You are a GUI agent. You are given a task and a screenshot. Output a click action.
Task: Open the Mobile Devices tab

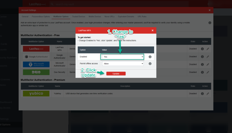(x=95, y=17)
